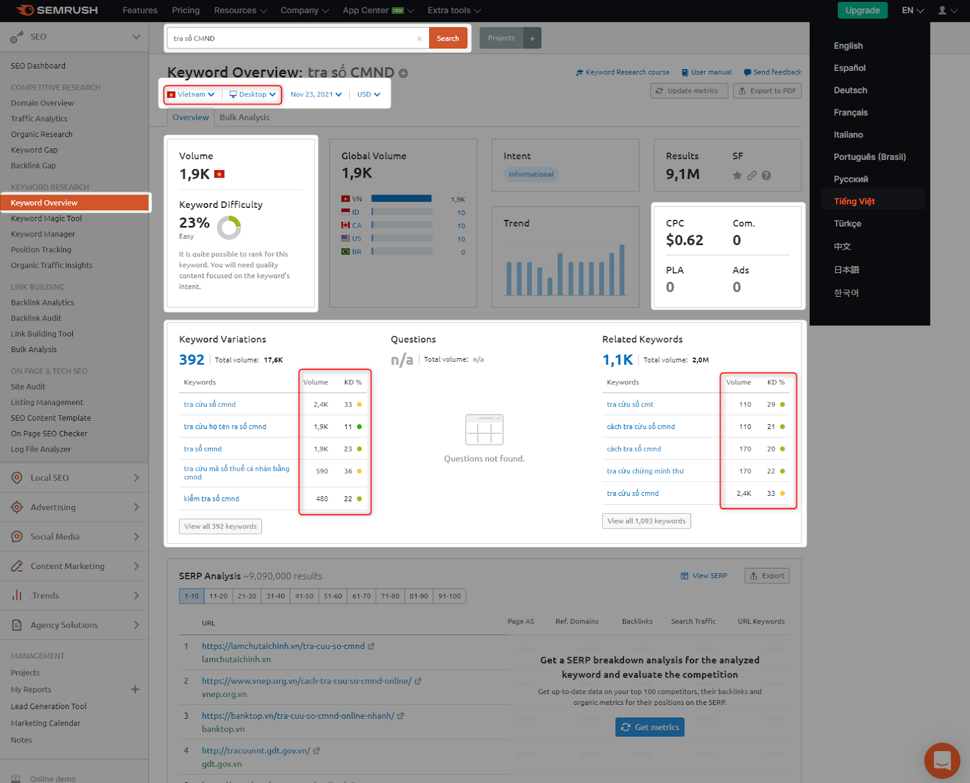Open the App Center menu
970x783 pixels.
coord(378,10)
